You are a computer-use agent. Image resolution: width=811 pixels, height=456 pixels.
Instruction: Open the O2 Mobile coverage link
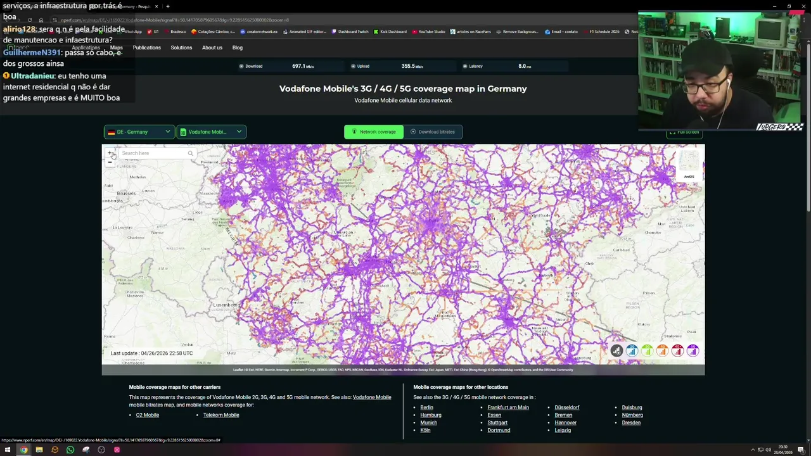pos(147,415)
